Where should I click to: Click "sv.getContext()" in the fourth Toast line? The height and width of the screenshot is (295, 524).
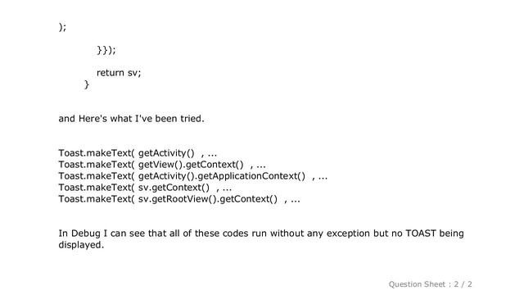tap(174, 188)
